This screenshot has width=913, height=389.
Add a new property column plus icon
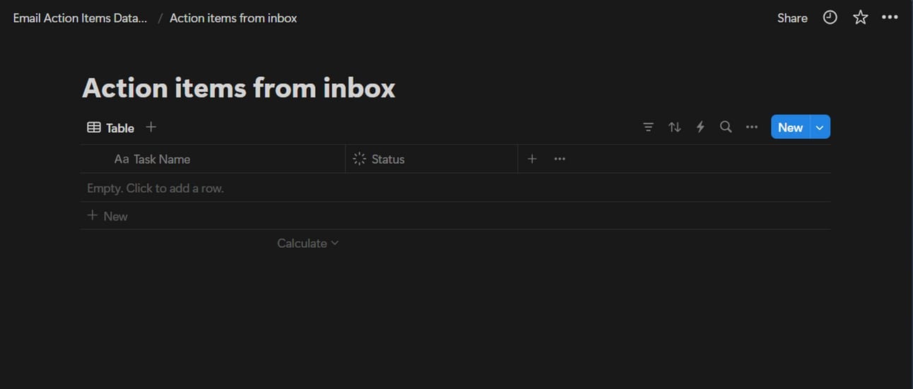(532, 159)
